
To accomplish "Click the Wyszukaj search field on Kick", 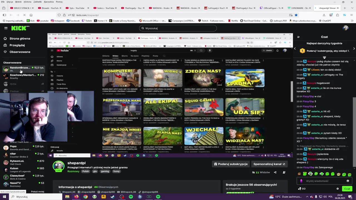I will coord(178,28).
